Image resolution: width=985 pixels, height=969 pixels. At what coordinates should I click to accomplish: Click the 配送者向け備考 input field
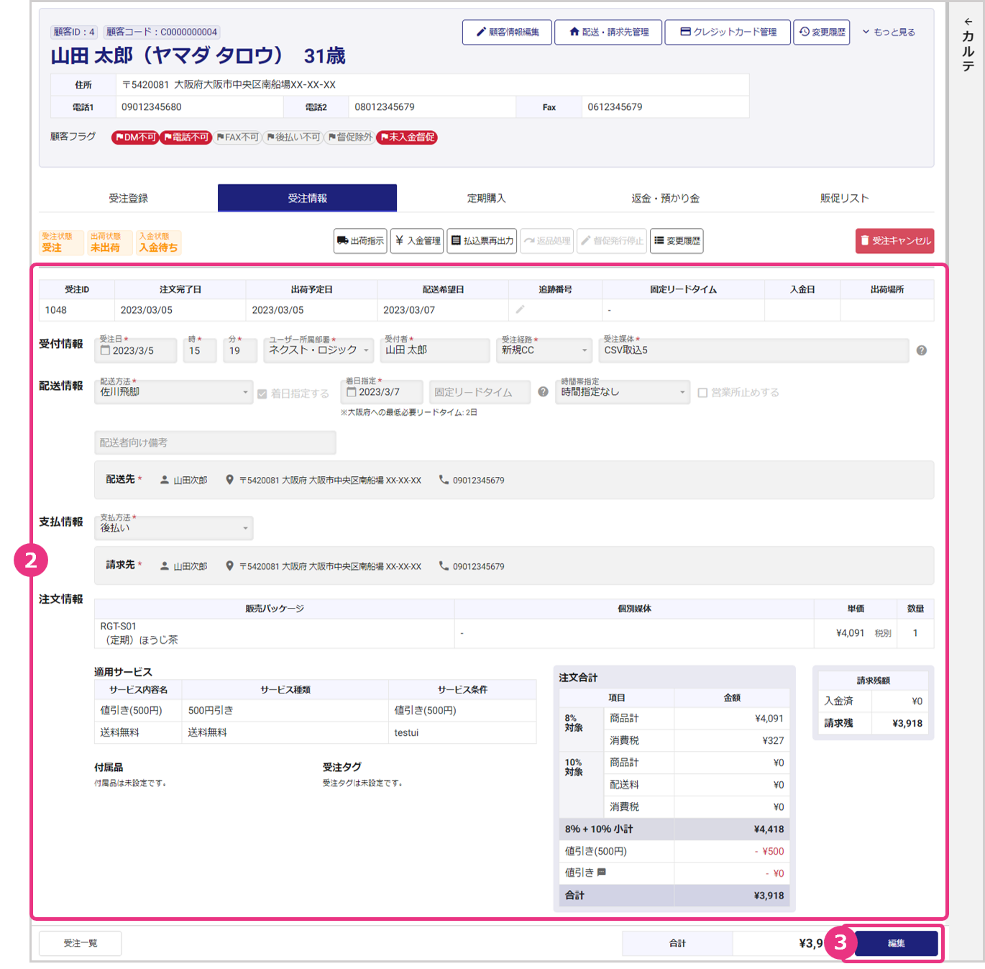[215, 442]
